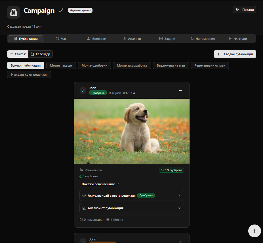Open the three-dot menu on John's post
Screen dimensions: 263x243
click(x=180, y=90)
